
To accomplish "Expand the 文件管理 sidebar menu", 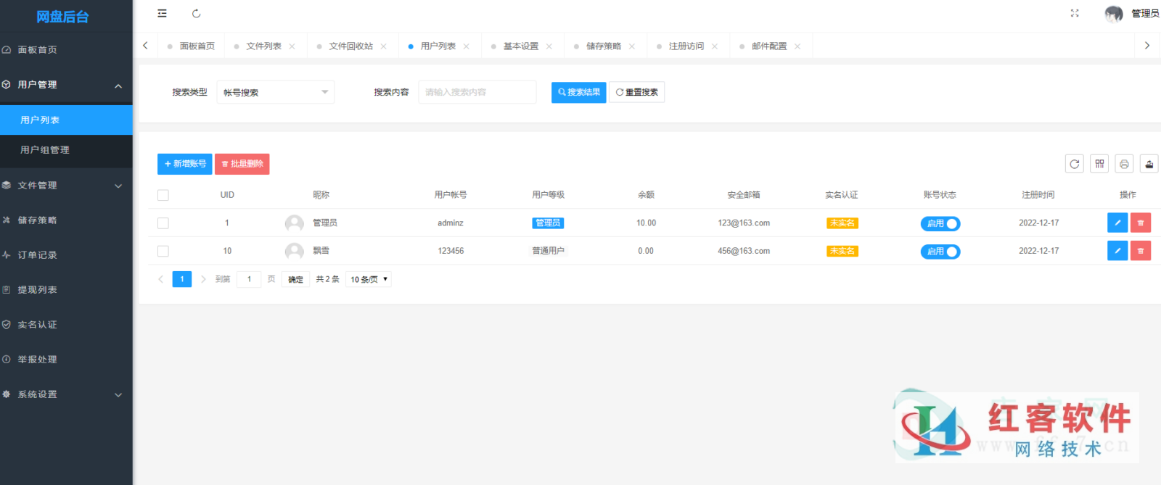I will [66, 186].
